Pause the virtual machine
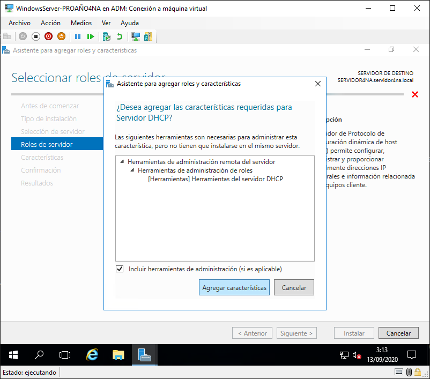The height and width of the screenshot is (379, 430). pos(78,36)
